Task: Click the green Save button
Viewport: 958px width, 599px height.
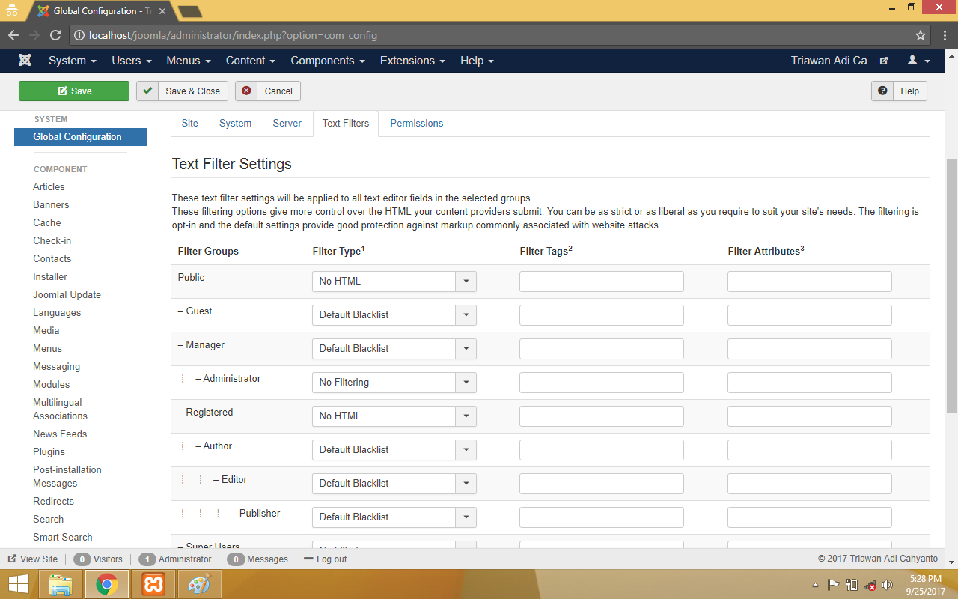Action: click(x=74, y=91)
